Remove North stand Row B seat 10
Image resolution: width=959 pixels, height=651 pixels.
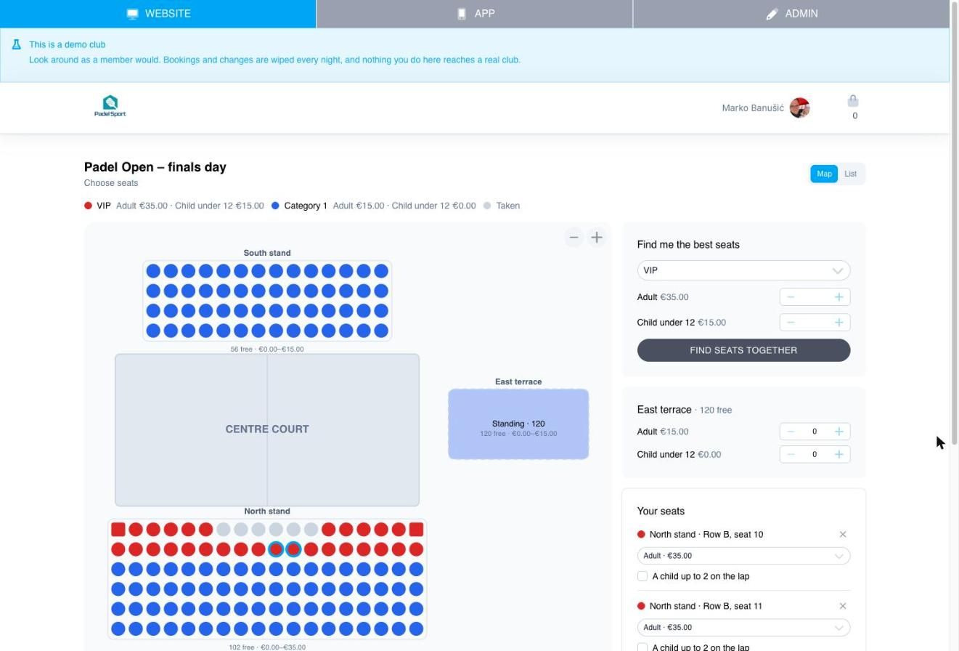point(843,534)
